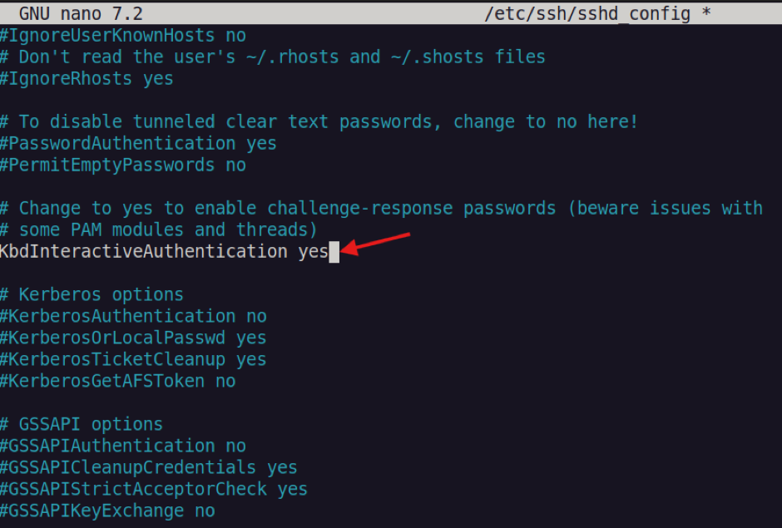Viewport: 782px width, 528px height.
Task: Select the #KerberosAuthentication no line
Action: 133,317
